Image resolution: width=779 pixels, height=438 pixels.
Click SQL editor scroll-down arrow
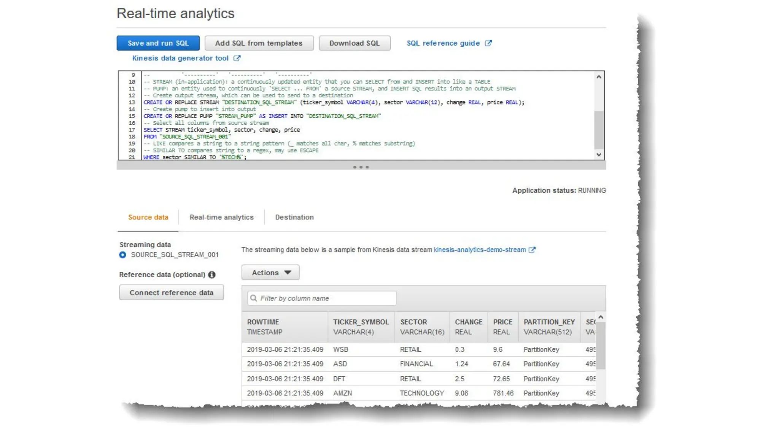pyautogui.click(x=599, y=154)
